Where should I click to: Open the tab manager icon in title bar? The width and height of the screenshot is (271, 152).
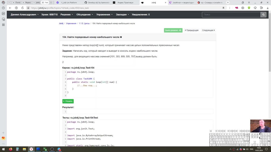click(243, 2)
